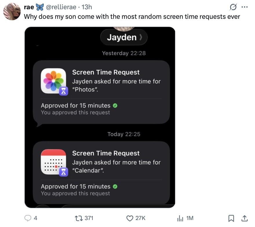Click the Calendar app icon

[x=54, y=162]
